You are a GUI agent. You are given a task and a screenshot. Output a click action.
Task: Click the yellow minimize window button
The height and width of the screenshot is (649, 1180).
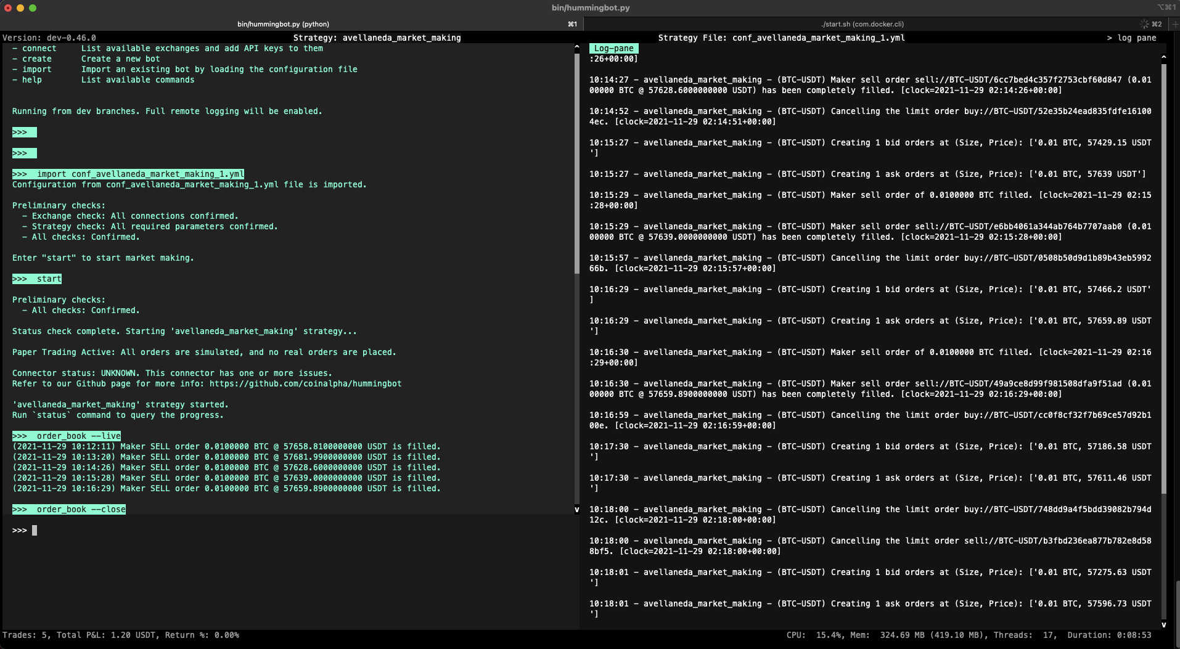20,8
